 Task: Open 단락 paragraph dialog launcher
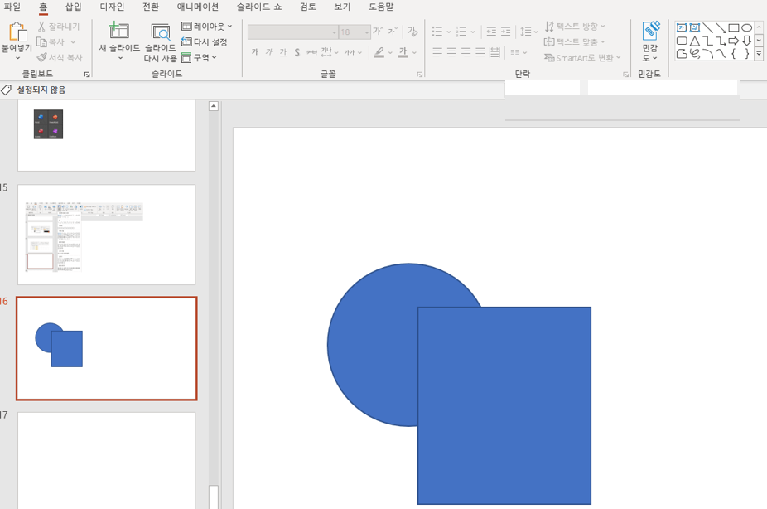tap(625, 75)
